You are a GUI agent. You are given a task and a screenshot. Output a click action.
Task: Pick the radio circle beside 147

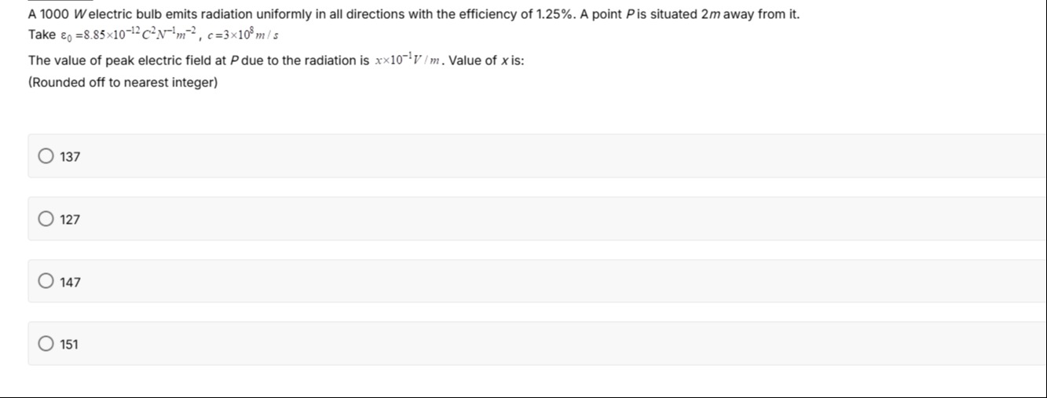(x=46, y=281)
